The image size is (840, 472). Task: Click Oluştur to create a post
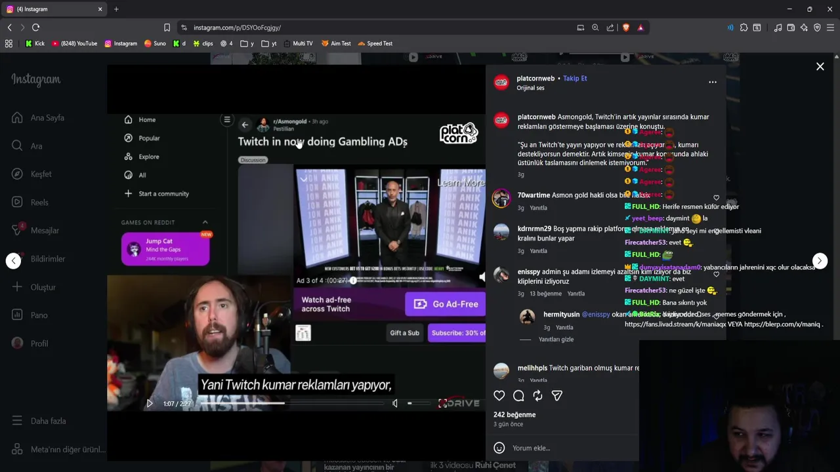[x=34, y=287]
